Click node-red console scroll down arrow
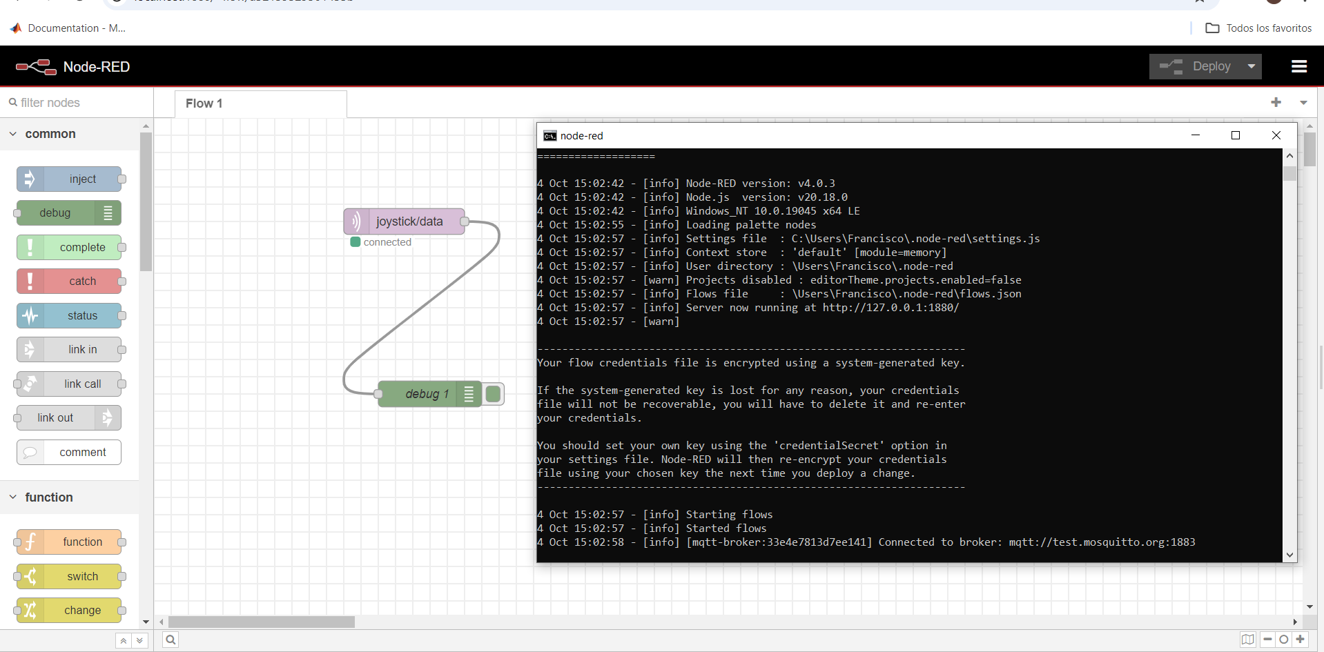This screenshot has height=652, width=1324. [1289, 555]
